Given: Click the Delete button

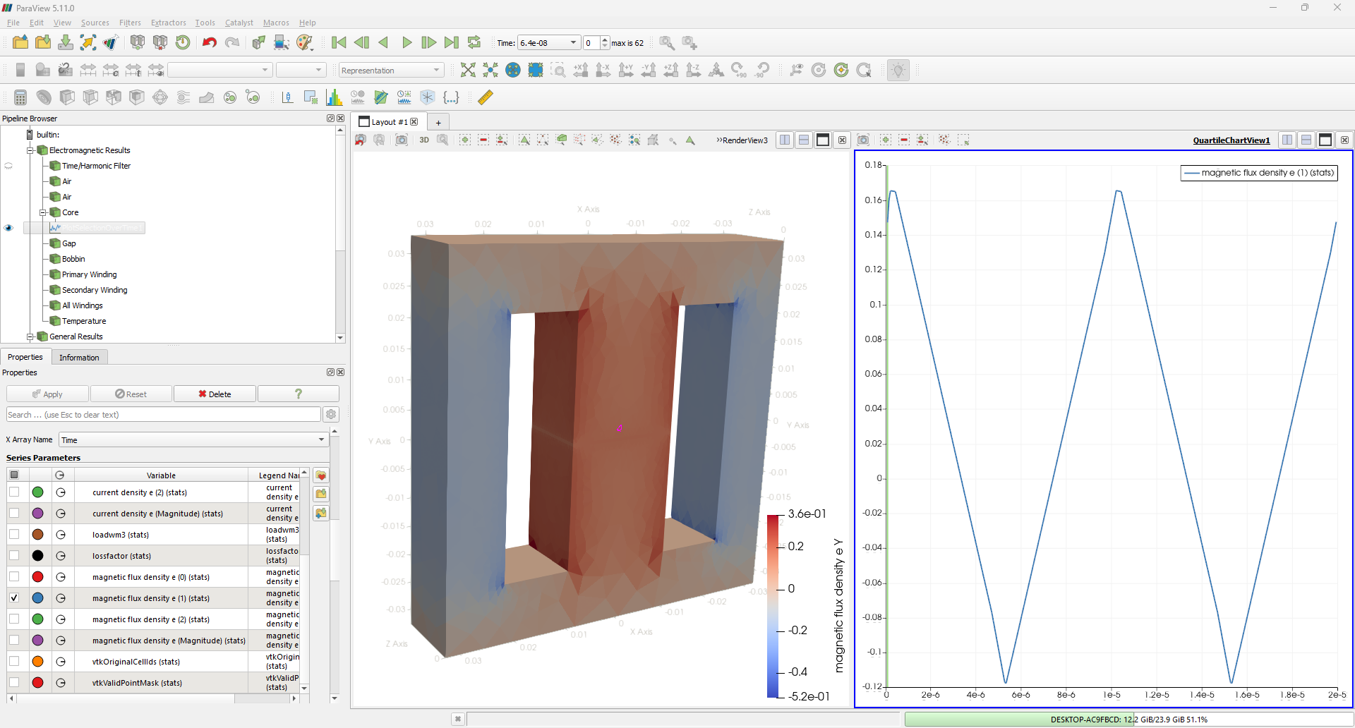Looking at the screenshot, I should 215,394.
